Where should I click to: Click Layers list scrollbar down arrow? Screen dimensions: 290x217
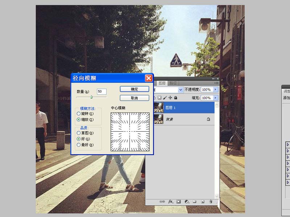point(216,196)
